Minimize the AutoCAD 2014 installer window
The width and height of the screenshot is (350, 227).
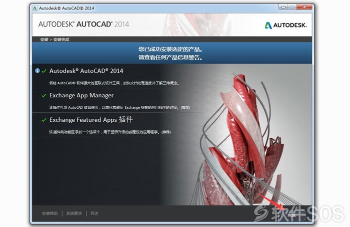(x=283, y=7)
